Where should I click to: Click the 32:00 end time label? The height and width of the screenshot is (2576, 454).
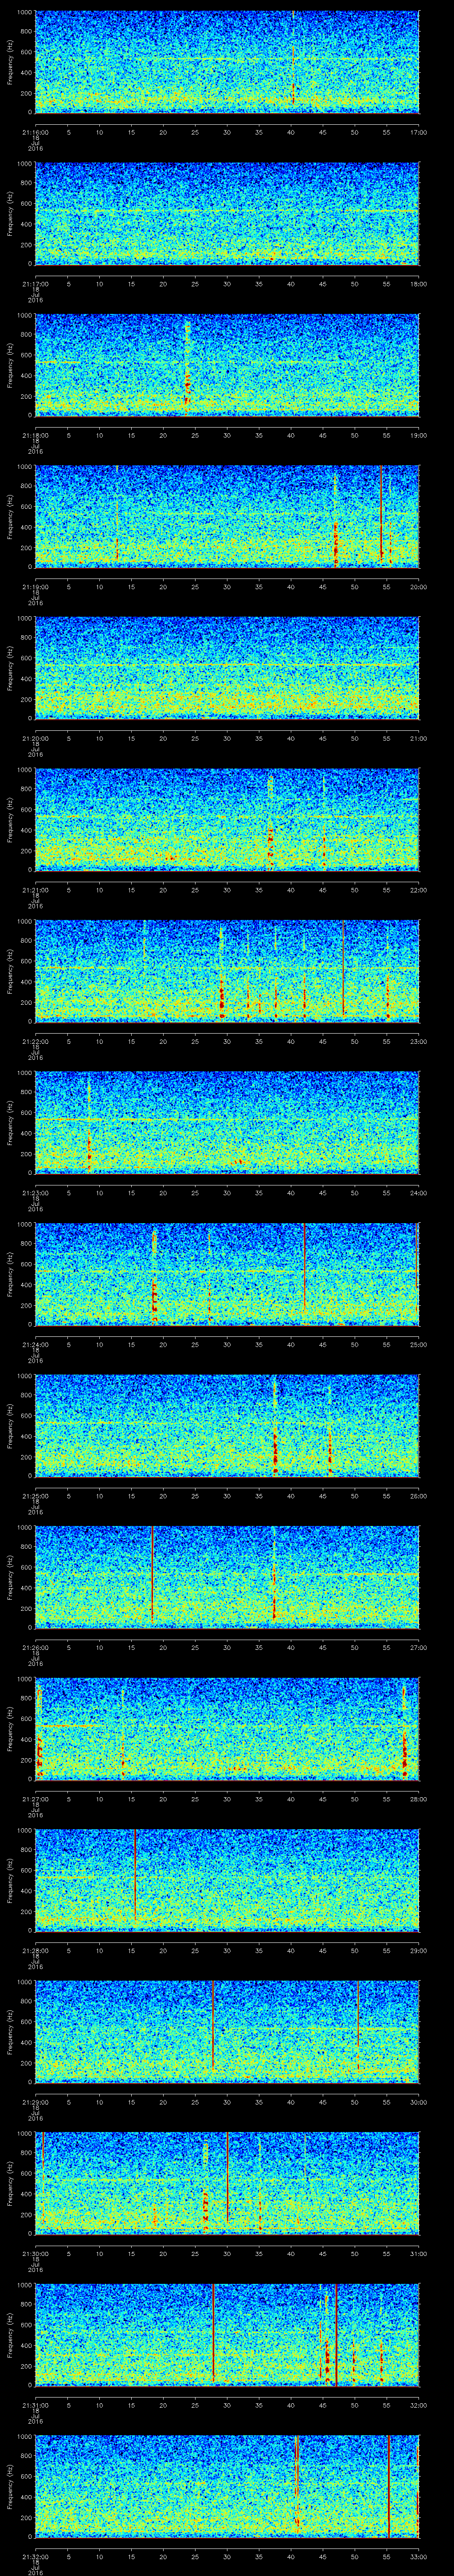click(419, 2405)
